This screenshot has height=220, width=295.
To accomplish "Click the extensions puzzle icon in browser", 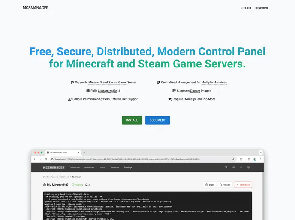I will coord(241,159).
